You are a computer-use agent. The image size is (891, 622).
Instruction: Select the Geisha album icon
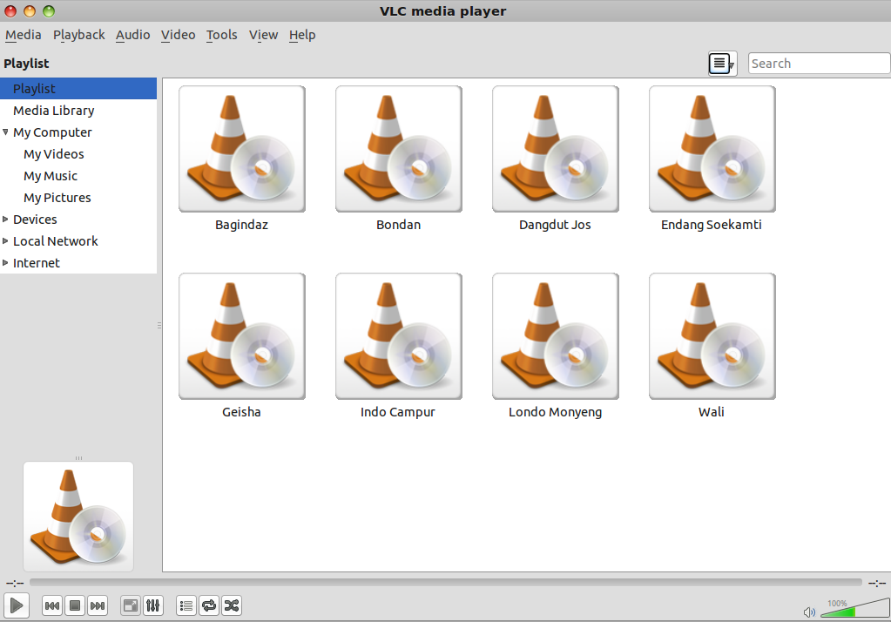coord(242,336)
